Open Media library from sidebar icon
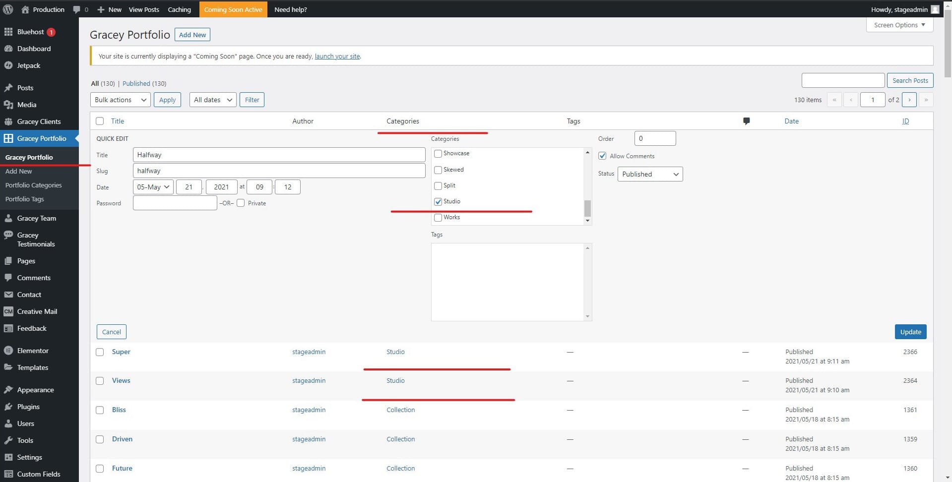This screenshot has width=952, height=482. tap(8, 105)
